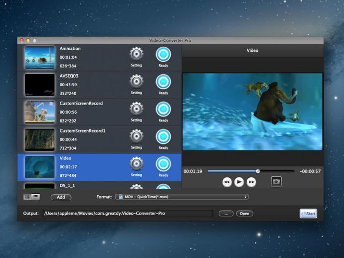Open Setting gear for CustomScreenRecord
Image resolution: width=344 pixels, height=258 pixels.
137,109
